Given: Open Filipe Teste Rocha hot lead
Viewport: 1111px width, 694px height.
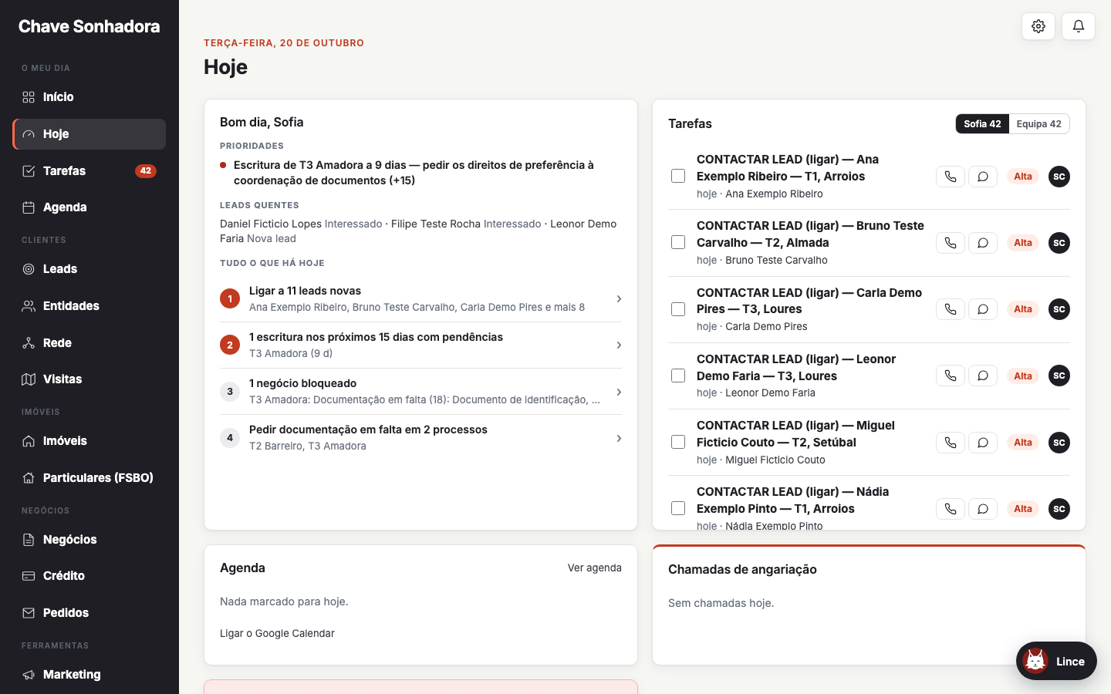Looking at the screenshot, I should (436, 224).
